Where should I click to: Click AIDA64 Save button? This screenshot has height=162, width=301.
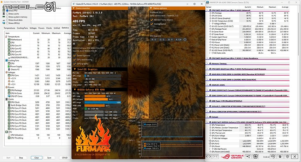pyautogui.click(x=49, y=158)
